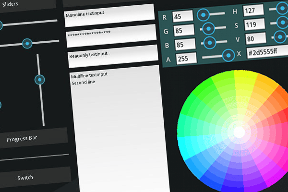Click the G value field showing 85
Image resolution: width=288 pixels, height=192 pixels.
[183, 30]
